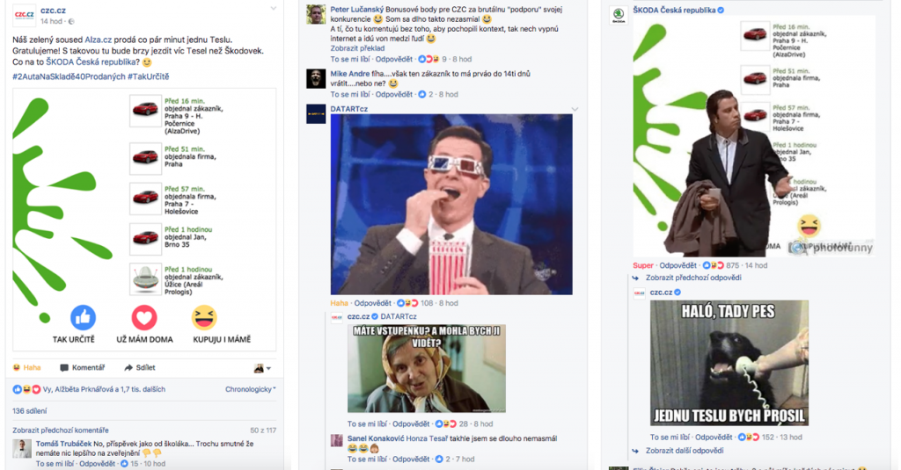Image resolution: width=901 pixels, height=470 pixels.
Task: Click Zobrazit překlad under Peter's comment
Action: [x=357, y=48]
